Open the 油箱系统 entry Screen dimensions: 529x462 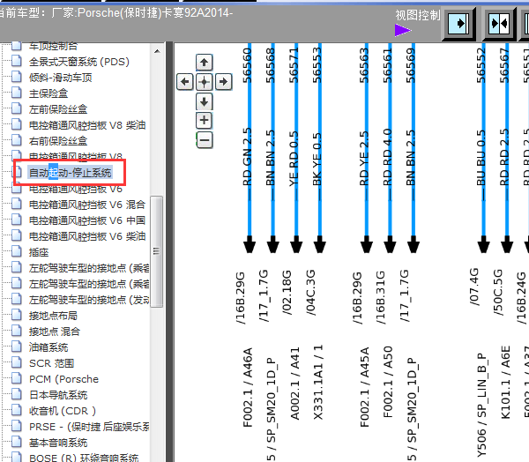pyautogui.click(x=48, y=347)
